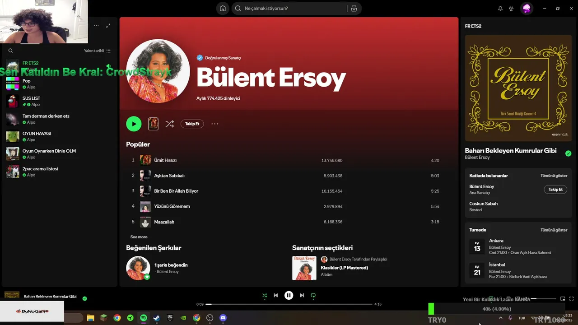Open mini player icon
The height and width of the screenshot is (325, 578).
coord(563,298)
